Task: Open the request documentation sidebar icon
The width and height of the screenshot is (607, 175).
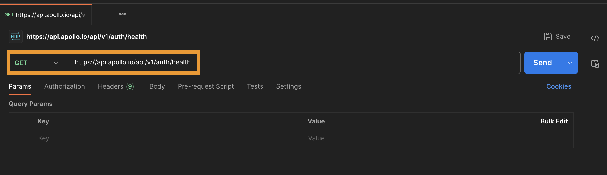Action: [x=595, y=64]
